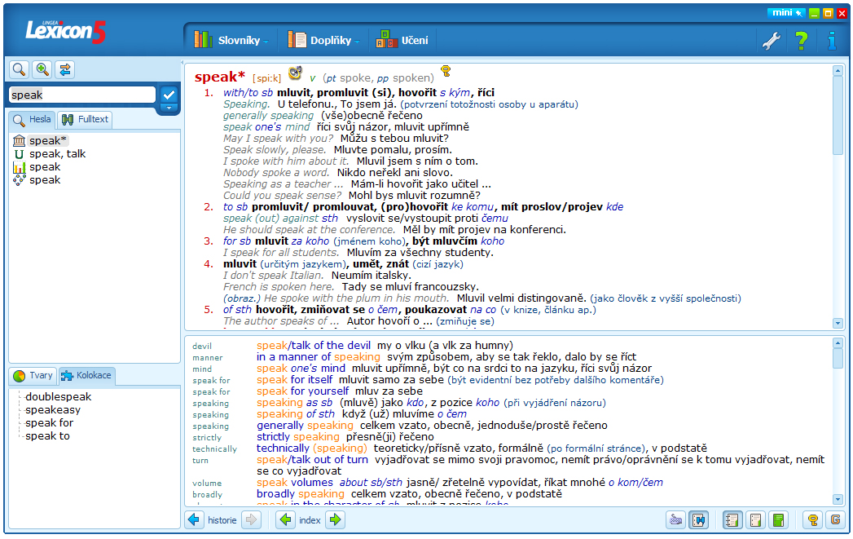Switch to the Fulltext tab
The image size is (853, 539).
[85, 120]
